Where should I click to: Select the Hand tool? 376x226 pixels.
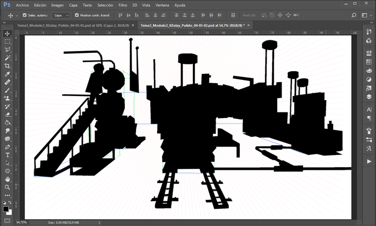point(7,179)
